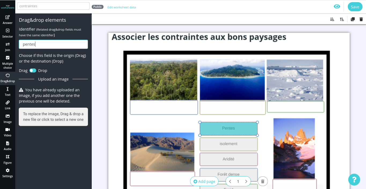Select the Forêt dense drag field

pyautogui.click(x=229, y=175)
